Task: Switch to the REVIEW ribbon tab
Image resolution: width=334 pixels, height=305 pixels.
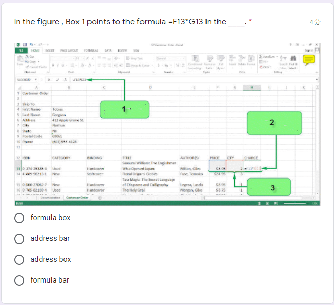Action: click(122, 50)
